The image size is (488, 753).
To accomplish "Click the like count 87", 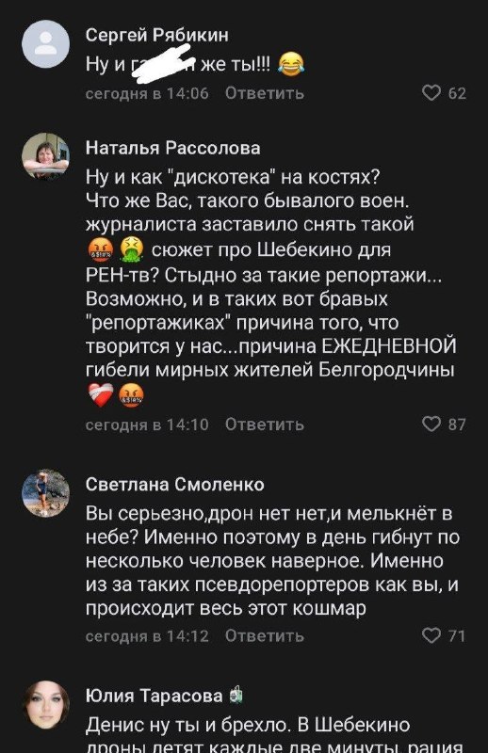I will point(457,425).
